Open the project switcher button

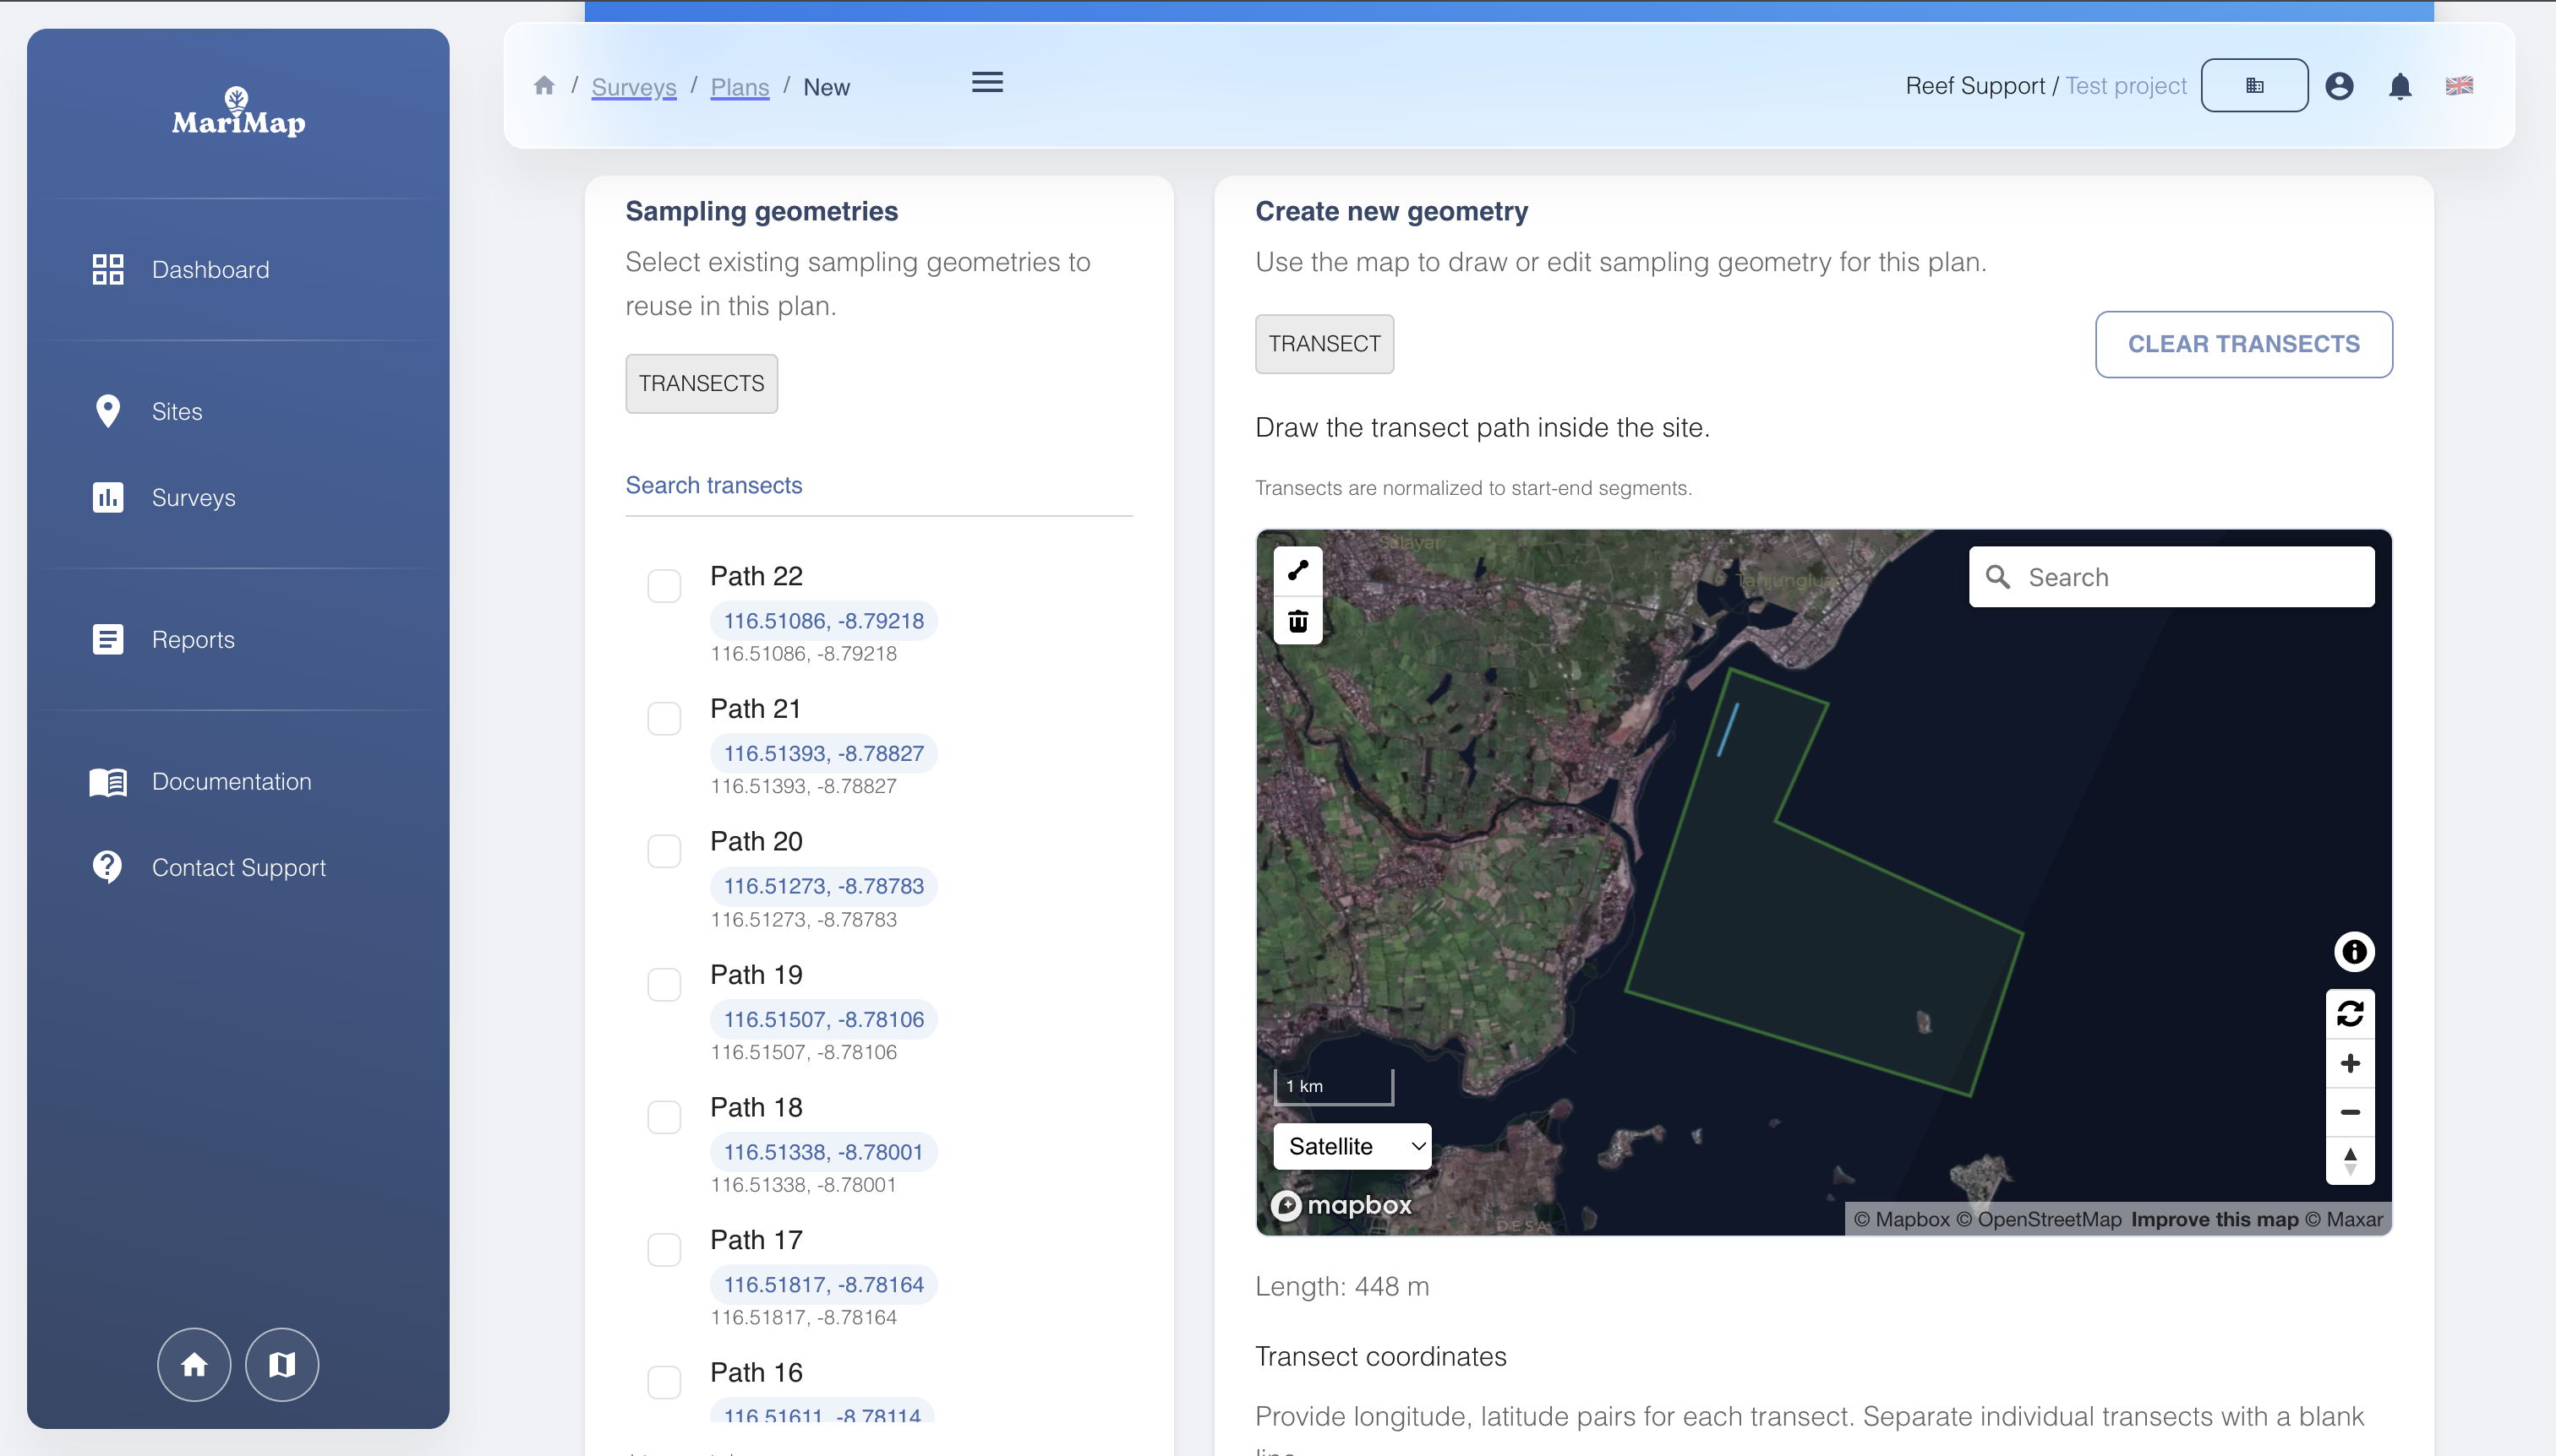pos(2253,86)
